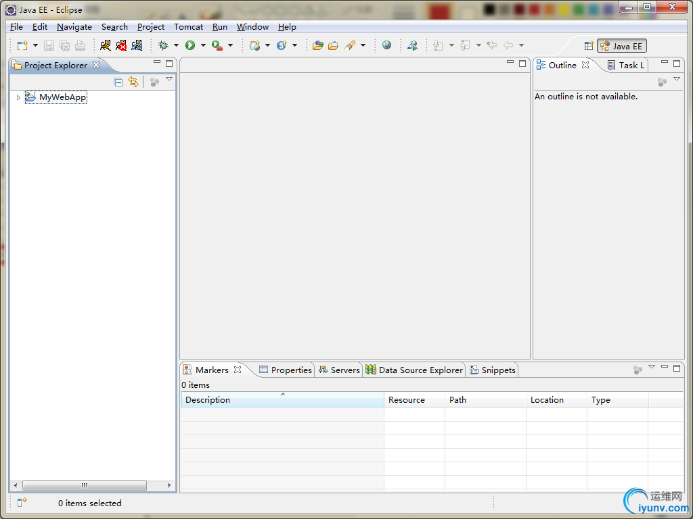Switch to the Data Source Explorer tab
The image size is (693, 519).
click(x=415, y=370)
